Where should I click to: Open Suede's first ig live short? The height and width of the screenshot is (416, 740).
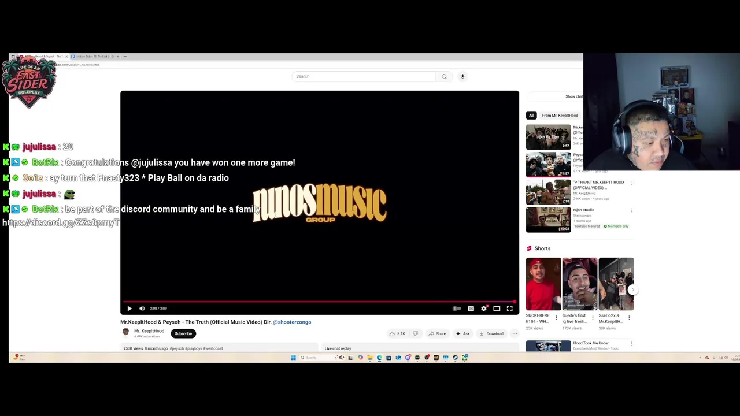(580, 284)
